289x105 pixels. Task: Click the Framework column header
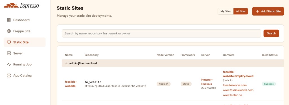[188, 55]
